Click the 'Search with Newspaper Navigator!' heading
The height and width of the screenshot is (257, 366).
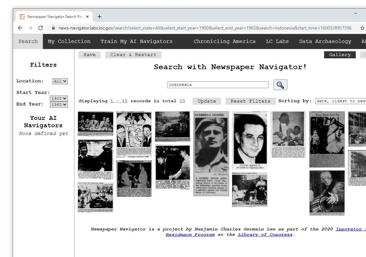coord(230,67)
